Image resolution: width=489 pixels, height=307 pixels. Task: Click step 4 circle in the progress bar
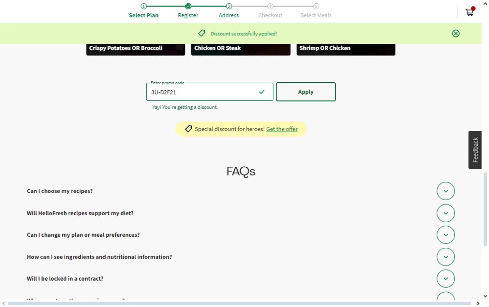(x=270, y=6)
